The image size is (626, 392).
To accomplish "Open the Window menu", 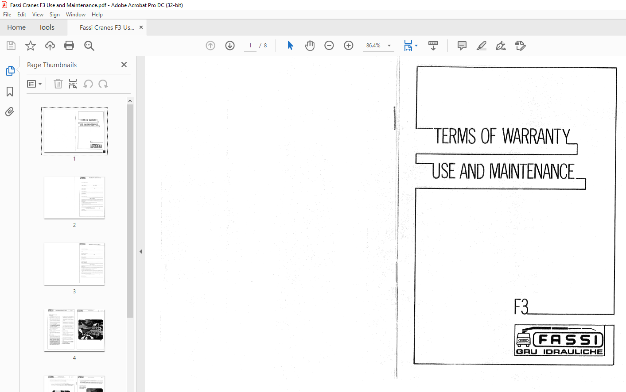I will pos(76,15).
